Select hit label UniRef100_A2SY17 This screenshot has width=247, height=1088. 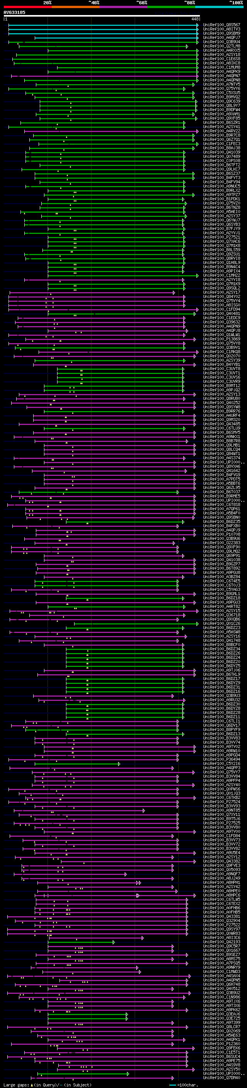(x=222, y=292)
